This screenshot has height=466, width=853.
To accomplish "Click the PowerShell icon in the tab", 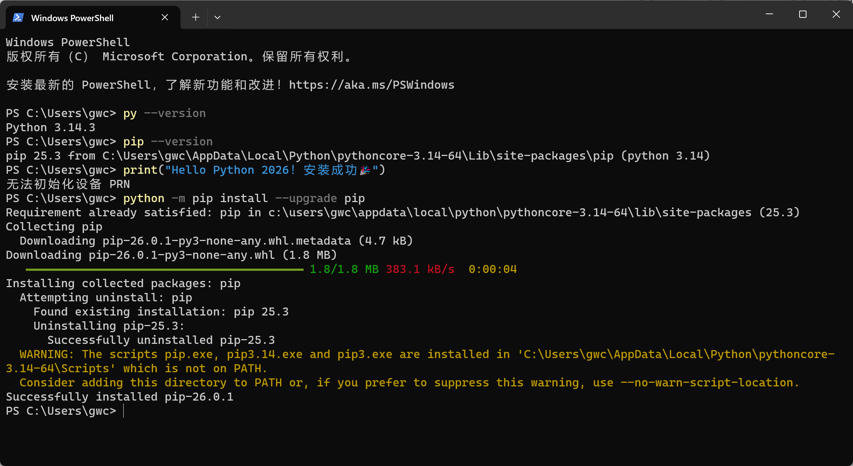I will pos(18,17).
